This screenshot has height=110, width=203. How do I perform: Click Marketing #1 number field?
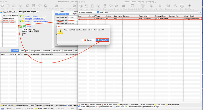[73, 17]
